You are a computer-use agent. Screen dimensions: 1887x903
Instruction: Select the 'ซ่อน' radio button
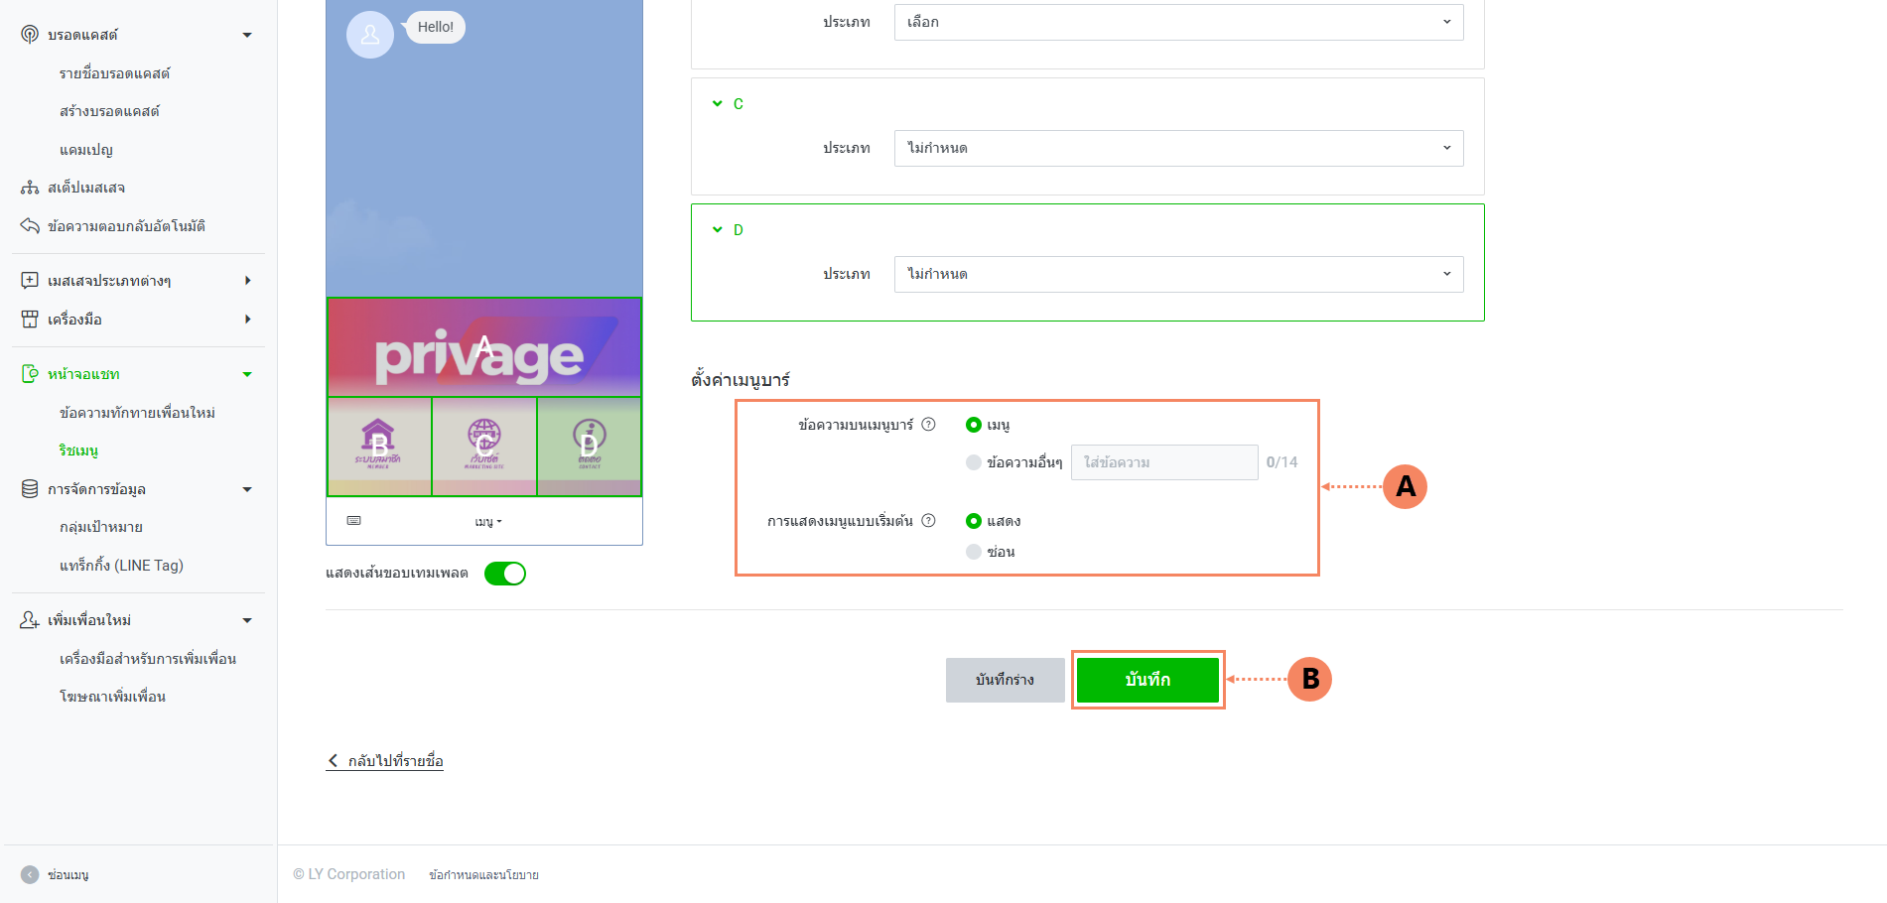(974, 552)
